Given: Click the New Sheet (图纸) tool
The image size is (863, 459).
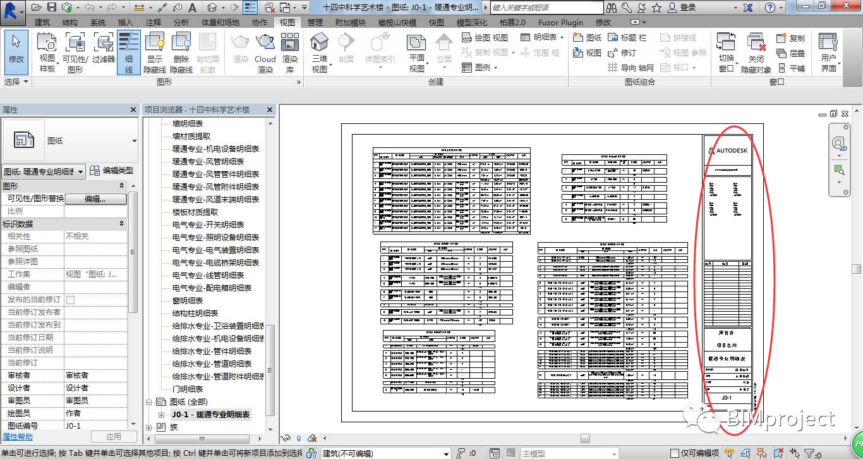Looking at the screenshot, I should [x=588, y=37].
